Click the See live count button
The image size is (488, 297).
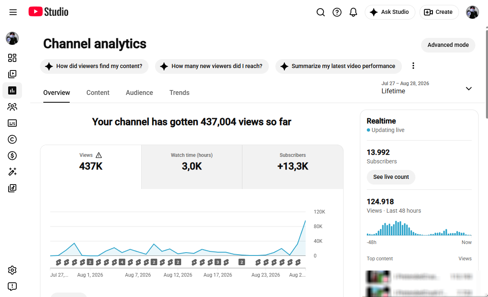click(391, 177)
